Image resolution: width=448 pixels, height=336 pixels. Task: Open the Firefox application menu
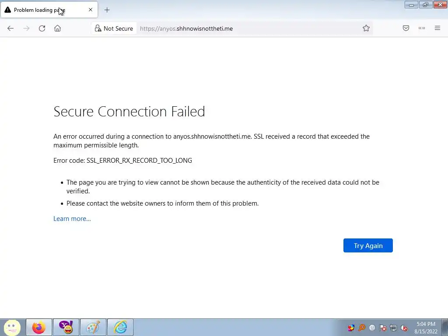click(x=437, y=28)
